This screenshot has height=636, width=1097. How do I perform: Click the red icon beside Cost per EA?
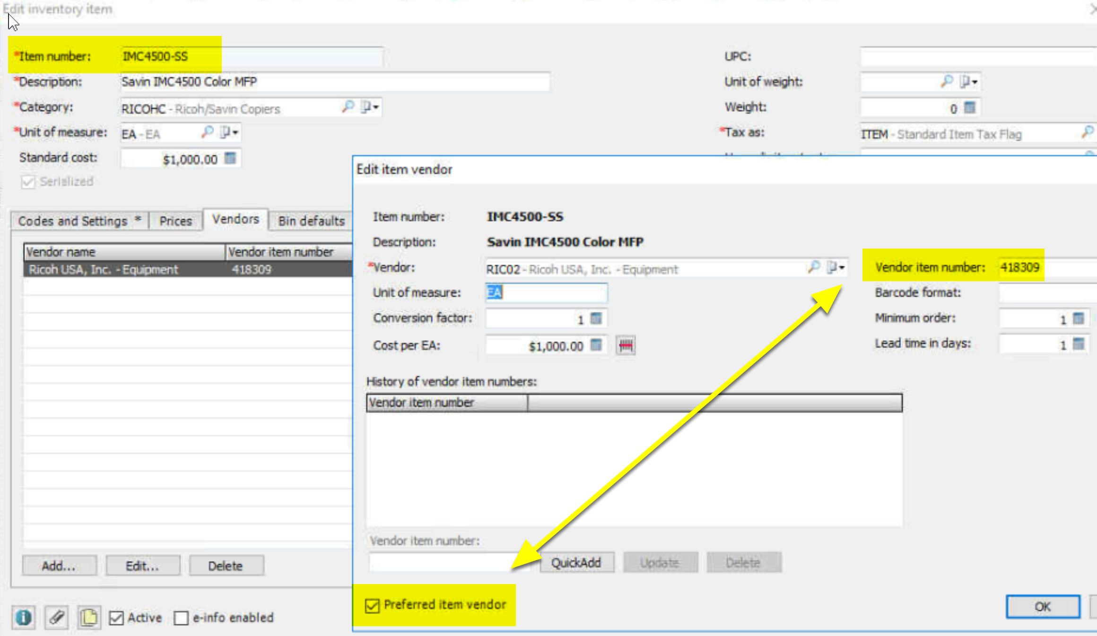626,345
